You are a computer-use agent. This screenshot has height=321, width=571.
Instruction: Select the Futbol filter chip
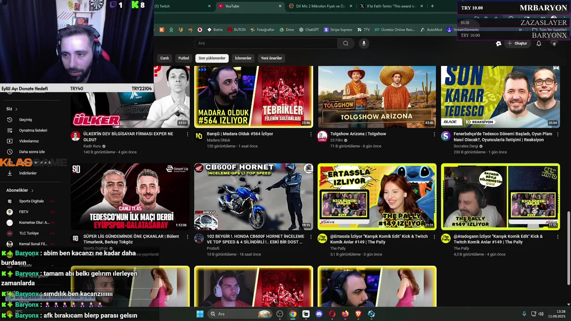coord(184,58)
